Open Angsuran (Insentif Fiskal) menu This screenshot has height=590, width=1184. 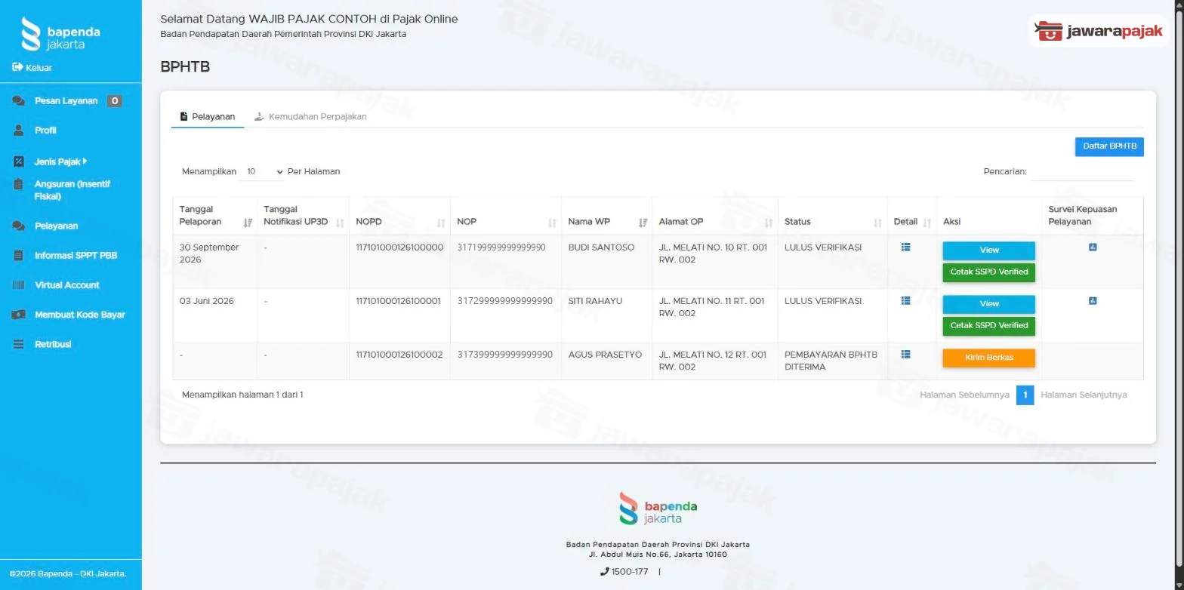pos(72,190)
